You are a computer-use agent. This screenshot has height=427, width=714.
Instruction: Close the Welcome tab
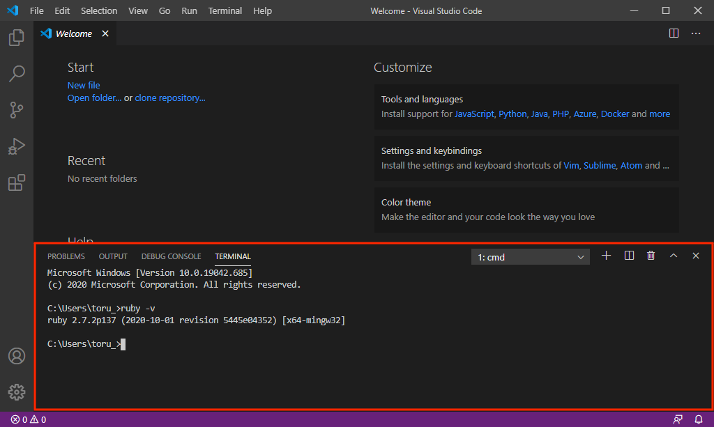[105, 33]
